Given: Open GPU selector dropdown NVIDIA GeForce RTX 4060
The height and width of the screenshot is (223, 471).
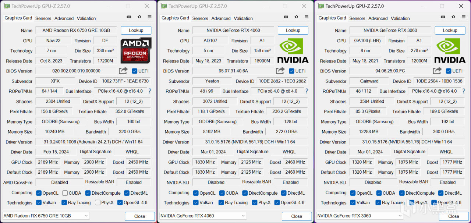Looking at the screenshot, I should coord(203,216).
